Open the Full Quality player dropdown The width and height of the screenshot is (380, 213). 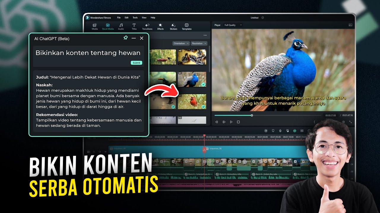coord(233,25)
